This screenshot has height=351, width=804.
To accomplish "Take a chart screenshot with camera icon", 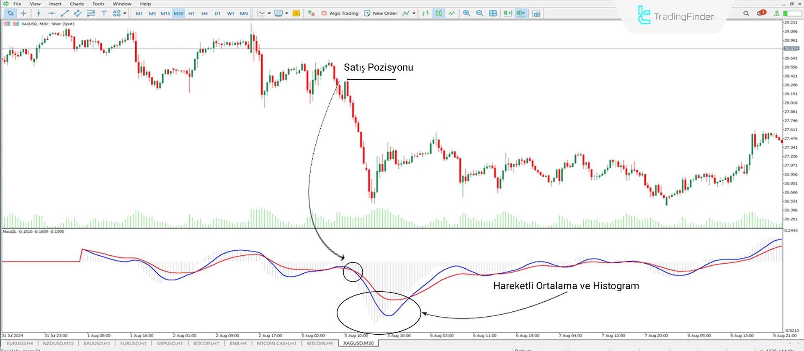I will click(536, 13).
